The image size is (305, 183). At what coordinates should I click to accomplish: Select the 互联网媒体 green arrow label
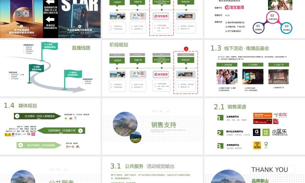click(x=62, y=131)
